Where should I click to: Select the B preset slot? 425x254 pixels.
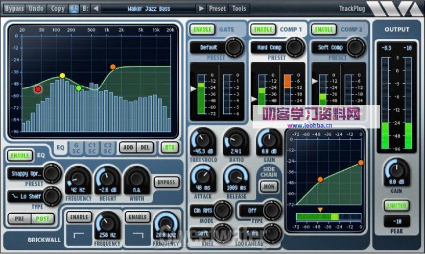[85, 8]
